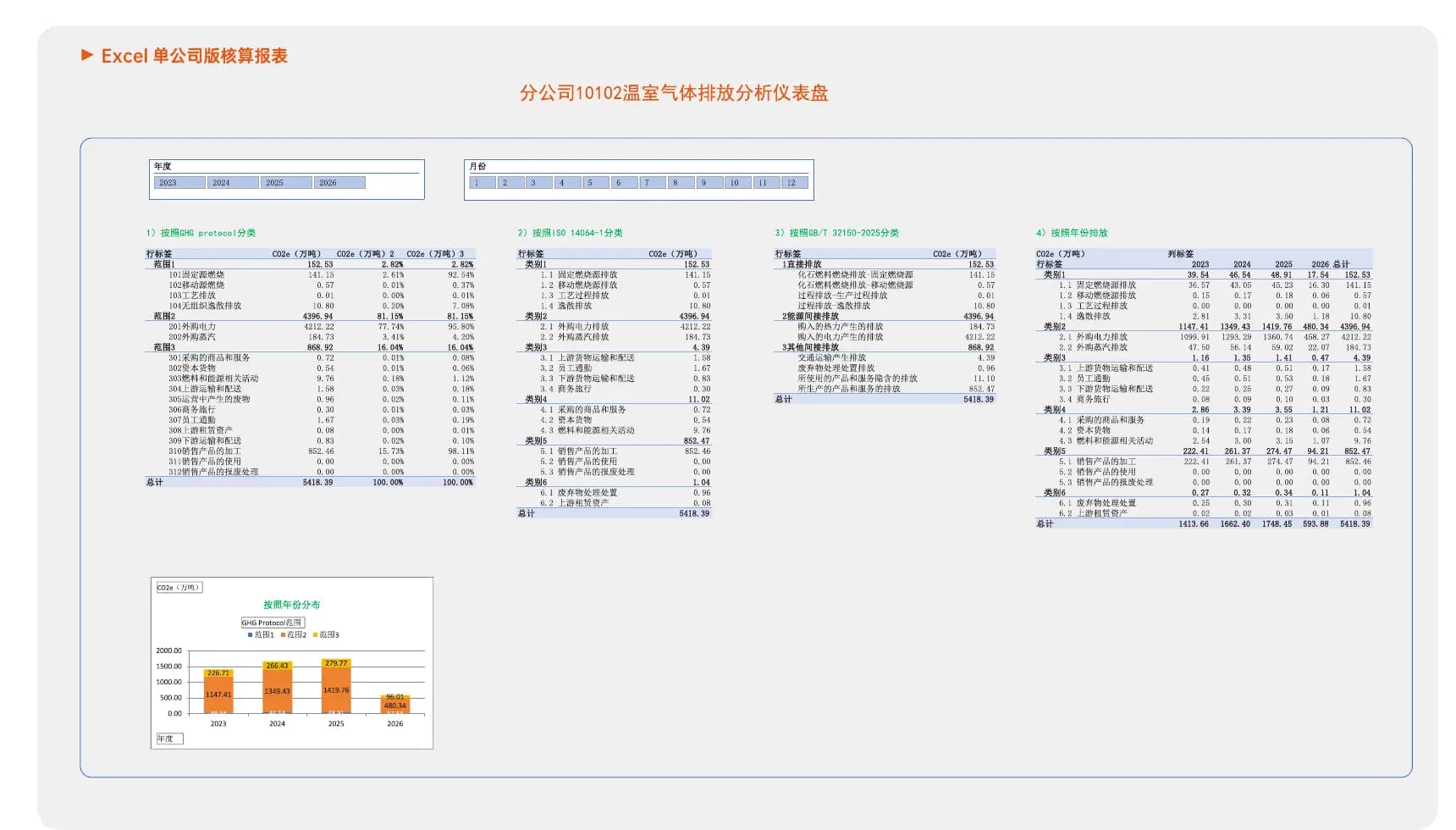Filter by year 2025 in 年度 slicer

(286, 183)
